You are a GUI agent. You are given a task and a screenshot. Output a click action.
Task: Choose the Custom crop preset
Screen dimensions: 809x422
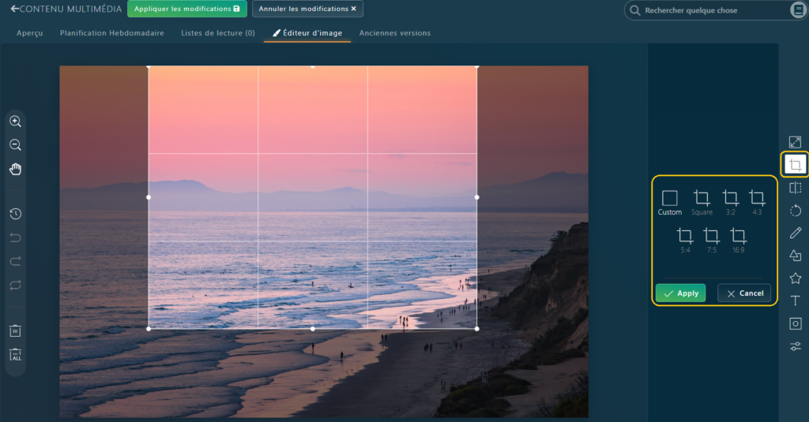(x=669, y=202)
